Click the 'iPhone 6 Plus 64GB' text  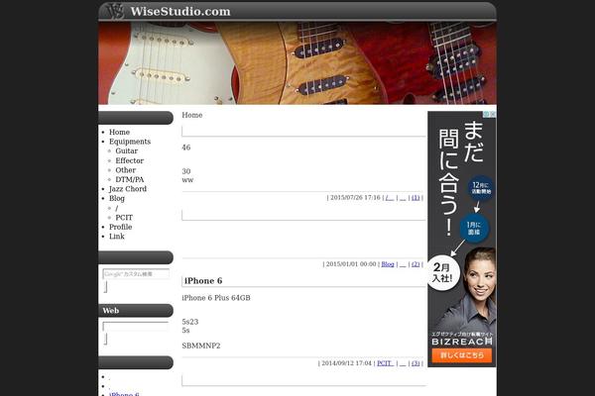click(x=216, y=298)
